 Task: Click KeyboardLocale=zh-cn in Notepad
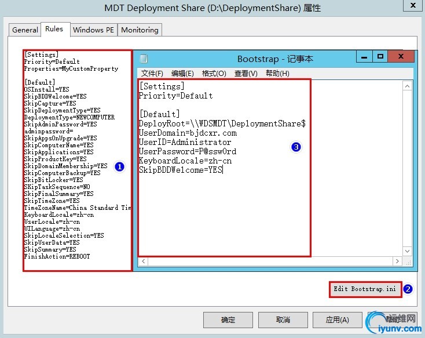(x=185, y=161)
